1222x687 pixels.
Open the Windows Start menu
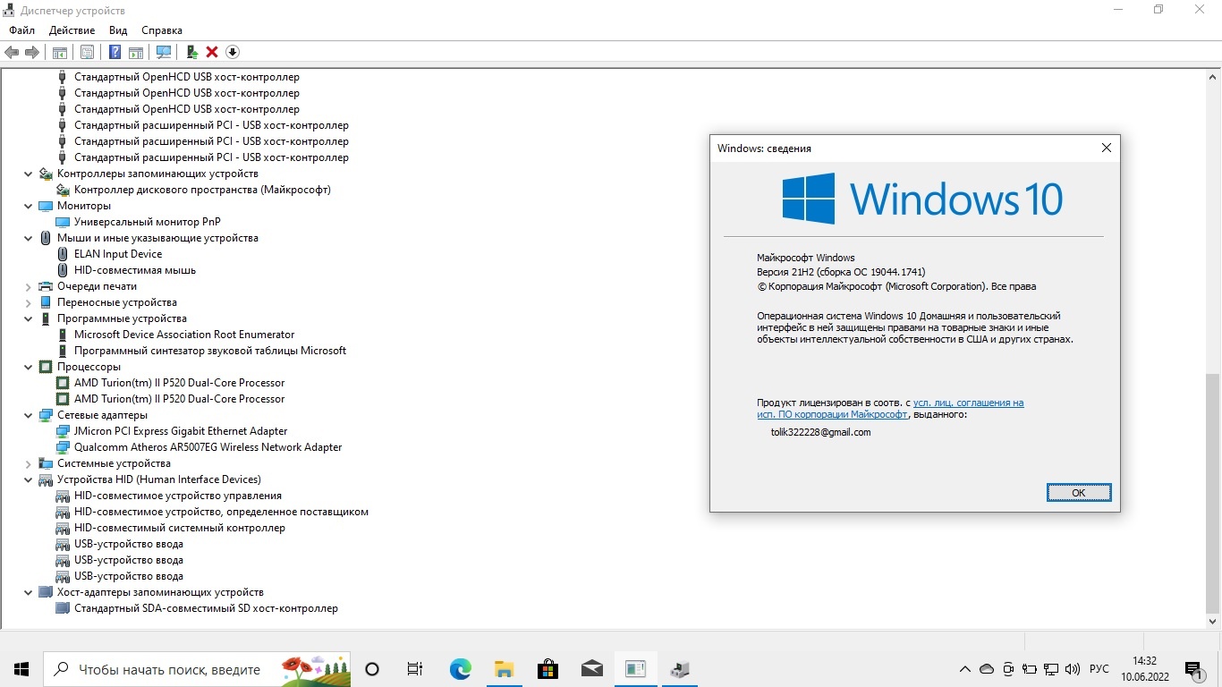pyautogui.click(x=21, y=669)
